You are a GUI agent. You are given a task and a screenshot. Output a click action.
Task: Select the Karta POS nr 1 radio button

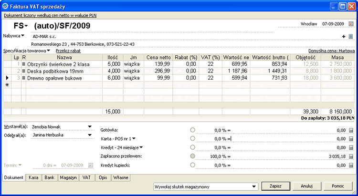pyautogui.click(x=193, y=139)
